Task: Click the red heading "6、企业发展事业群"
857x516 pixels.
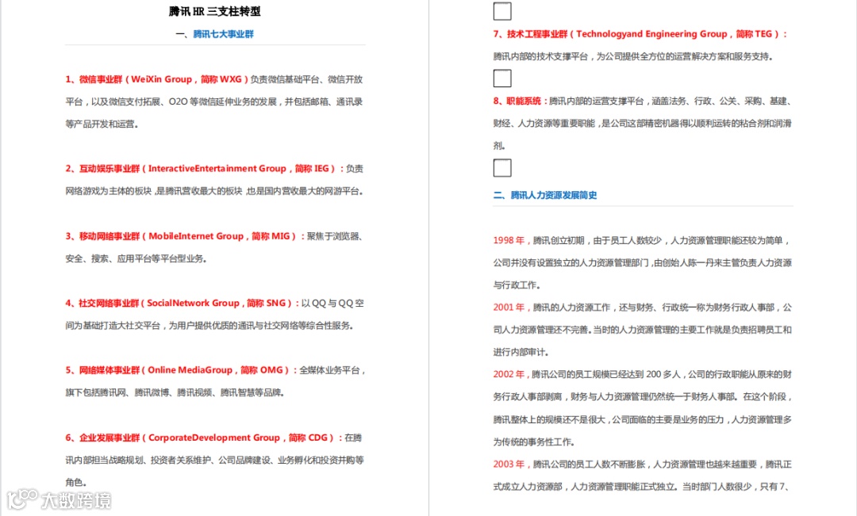Action: click(x=102, y=438)
